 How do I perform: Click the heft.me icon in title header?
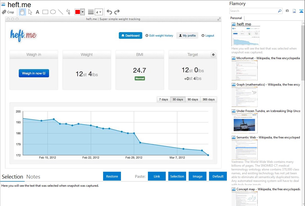3,4
